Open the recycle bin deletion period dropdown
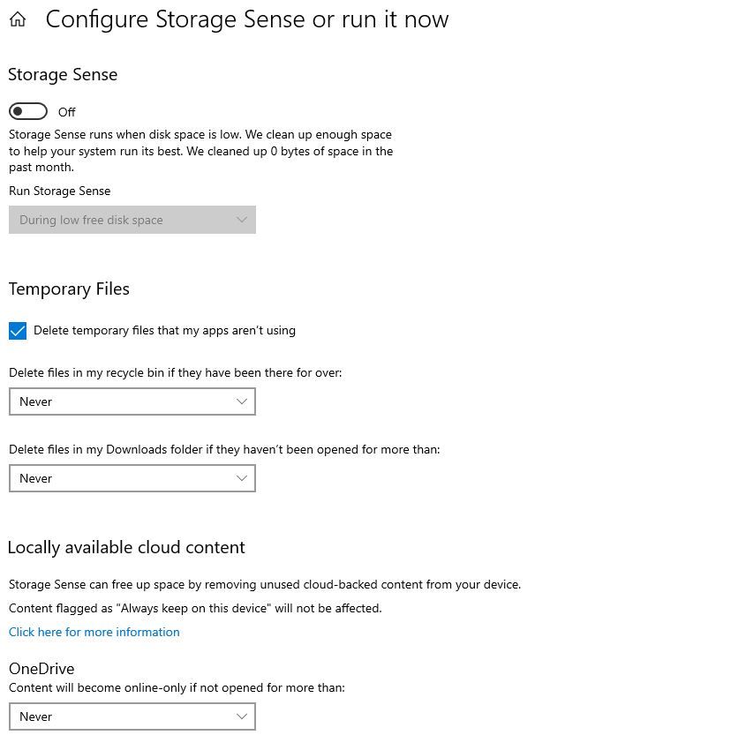Image resolution: width=746 pixels, height=750 pixels. [132, 401]
